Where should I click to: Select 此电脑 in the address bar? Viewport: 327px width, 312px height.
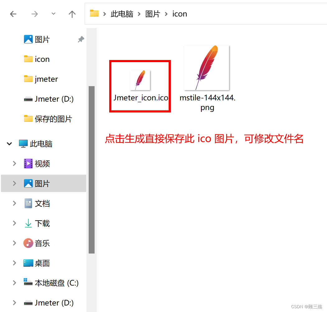point(122,14)
